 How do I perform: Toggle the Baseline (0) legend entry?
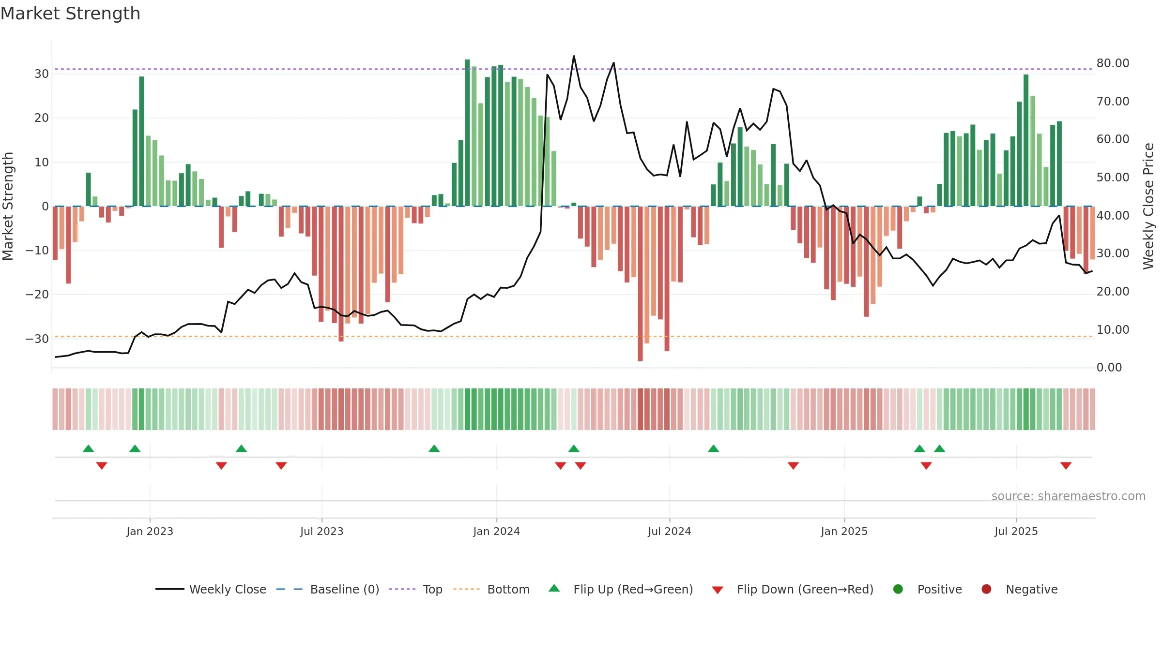(x=328, y=589)
